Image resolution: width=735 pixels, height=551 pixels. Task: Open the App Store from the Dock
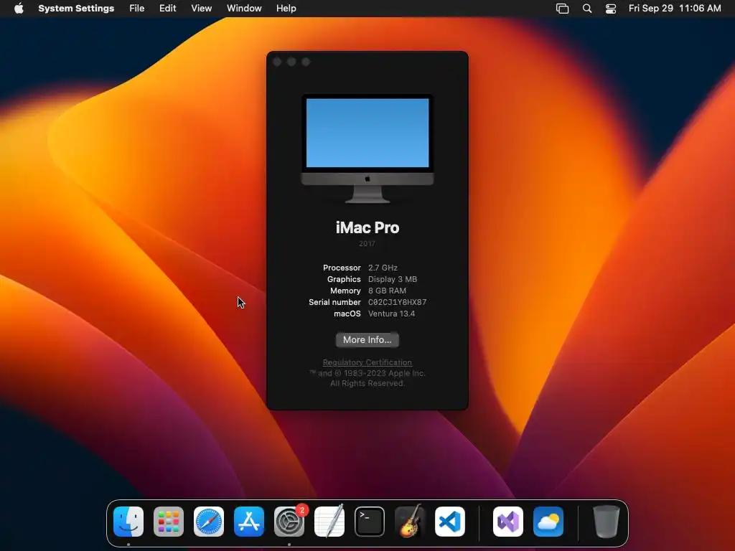coord(249,522)
